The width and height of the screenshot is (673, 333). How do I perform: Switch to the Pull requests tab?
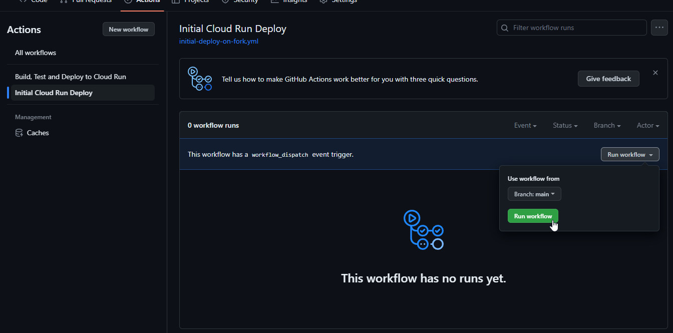tap(86, 2)
